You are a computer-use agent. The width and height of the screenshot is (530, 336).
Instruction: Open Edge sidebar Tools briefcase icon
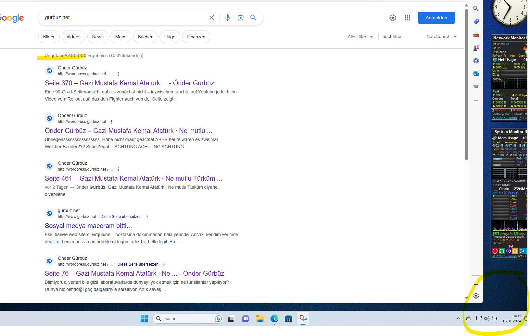476,35
